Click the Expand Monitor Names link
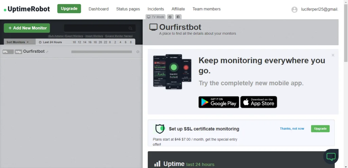Viewport: 348px width, 168px height. point(119,36)
